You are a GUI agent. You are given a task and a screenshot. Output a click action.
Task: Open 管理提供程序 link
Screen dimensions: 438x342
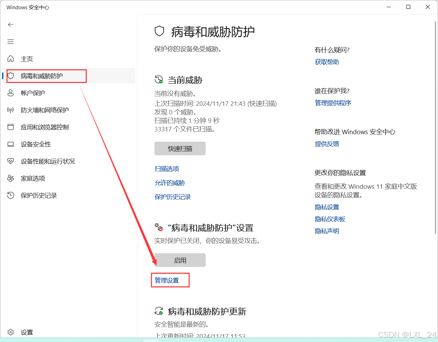(333, 103)
